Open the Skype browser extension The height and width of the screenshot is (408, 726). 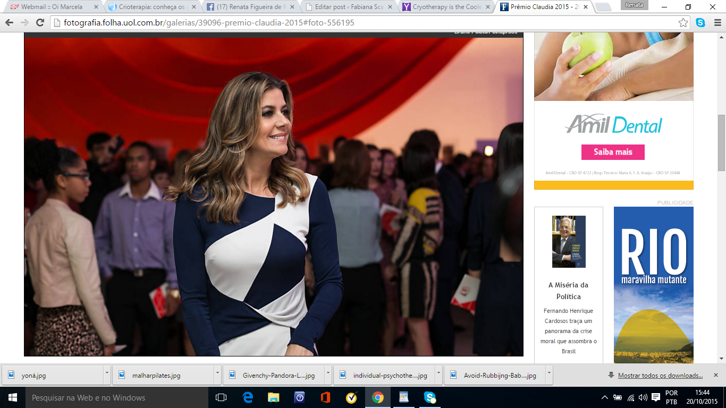[700, 23]
